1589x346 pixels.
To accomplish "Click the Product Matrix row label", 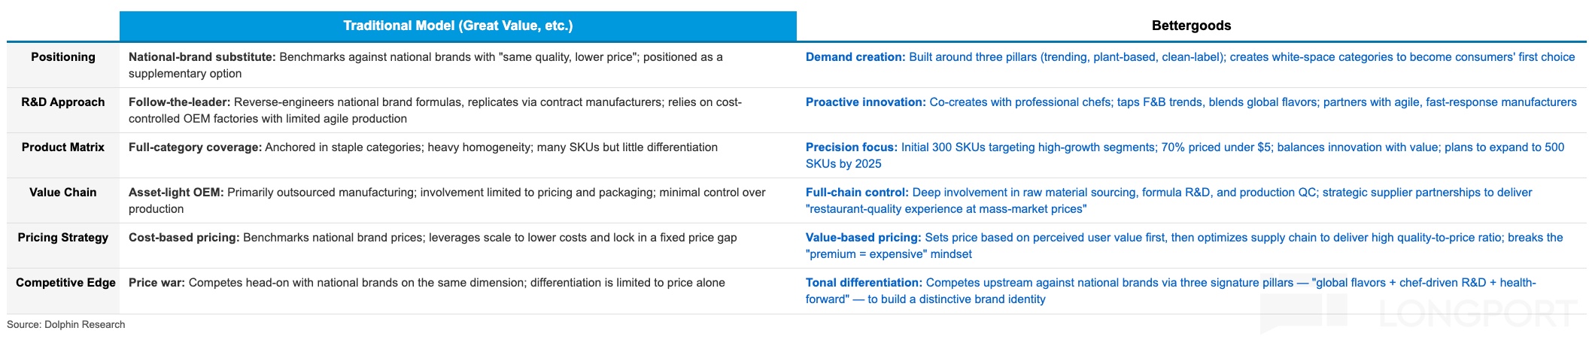I will 63,147.
